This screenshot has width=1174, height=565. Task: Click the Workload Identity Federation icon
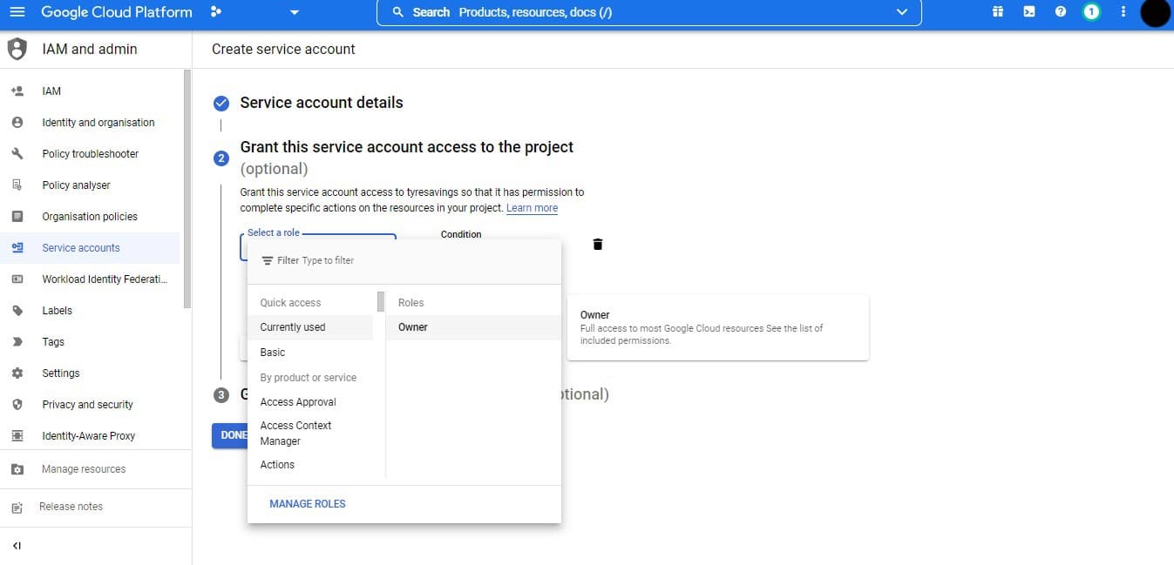pos(17,279)
